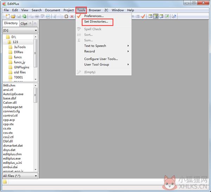The height and width of the screenshot is (192, 211).
Task: Choose Configure User Tools... menu entry
Action: 101,59
